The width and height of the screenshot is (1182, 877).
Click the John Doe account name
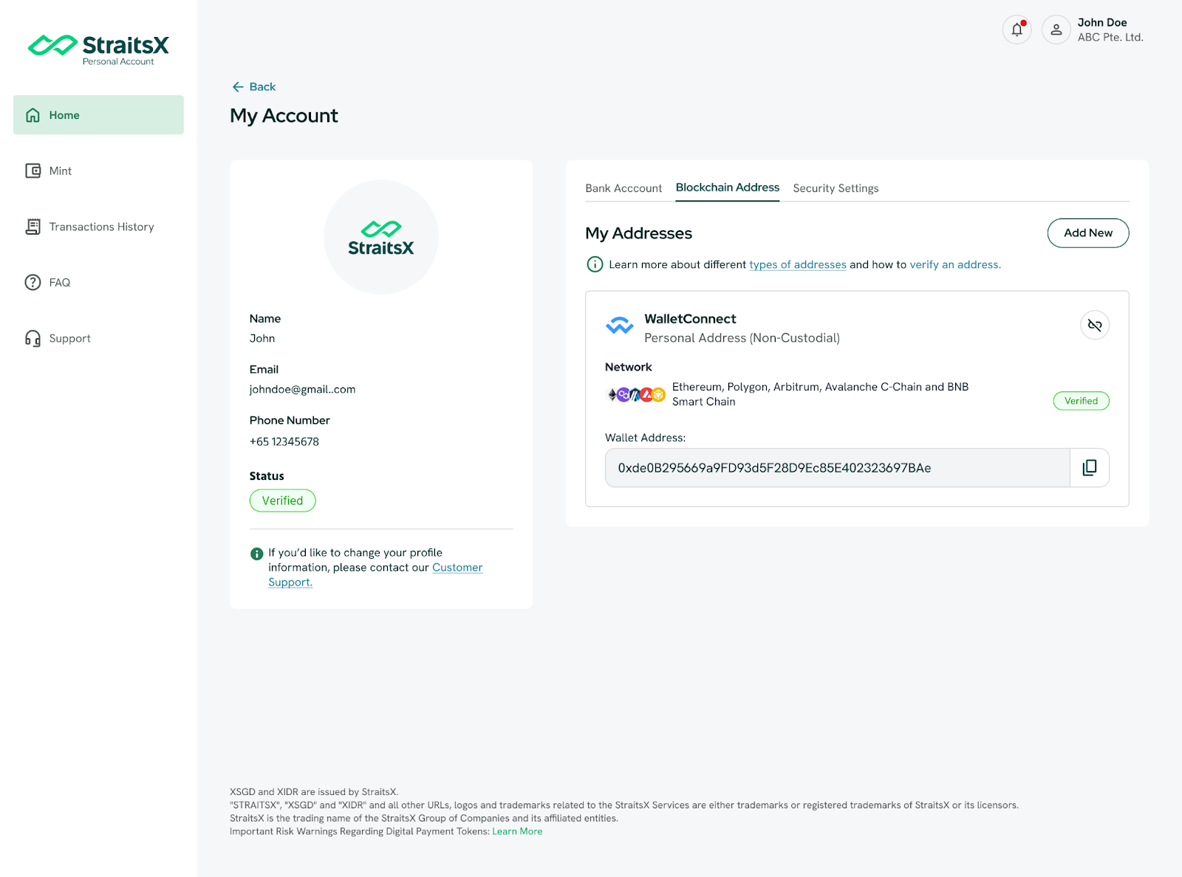pyautogui.click(x=1102, y=23)
